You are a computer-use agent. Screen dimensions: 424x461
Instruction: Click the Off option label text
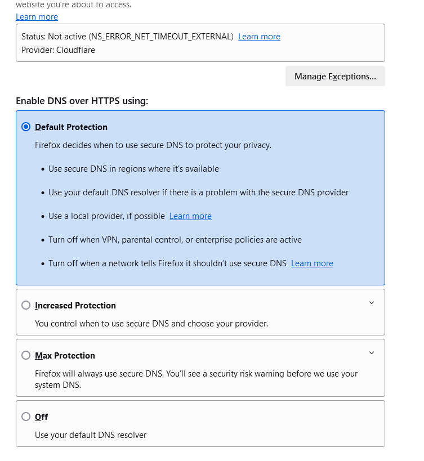41,417
